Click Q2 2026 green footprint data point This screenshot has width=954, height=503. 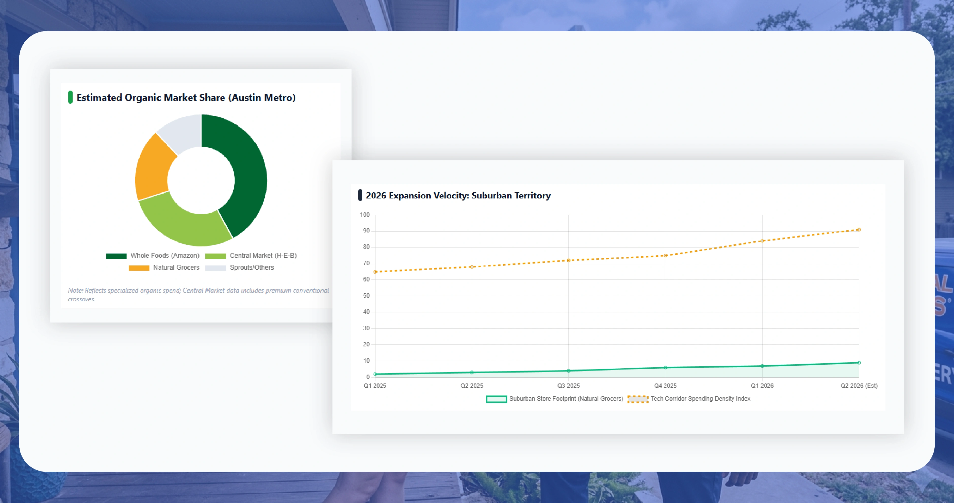(859, 363)
